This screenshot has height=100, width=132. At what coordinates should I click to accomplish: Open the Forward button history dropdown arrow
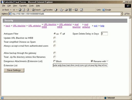click(x=17, y=10)
